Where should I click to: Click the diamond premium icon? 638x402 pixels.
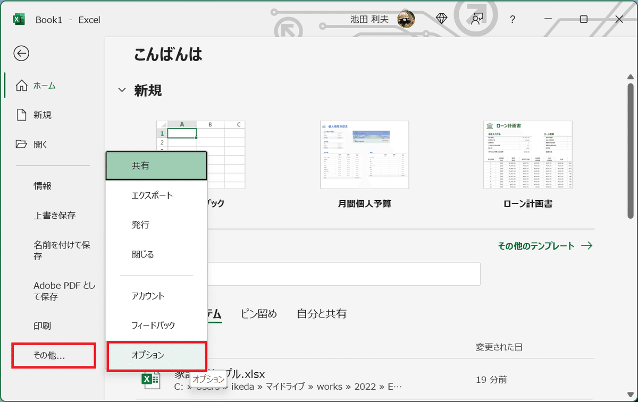click(442, 19)
